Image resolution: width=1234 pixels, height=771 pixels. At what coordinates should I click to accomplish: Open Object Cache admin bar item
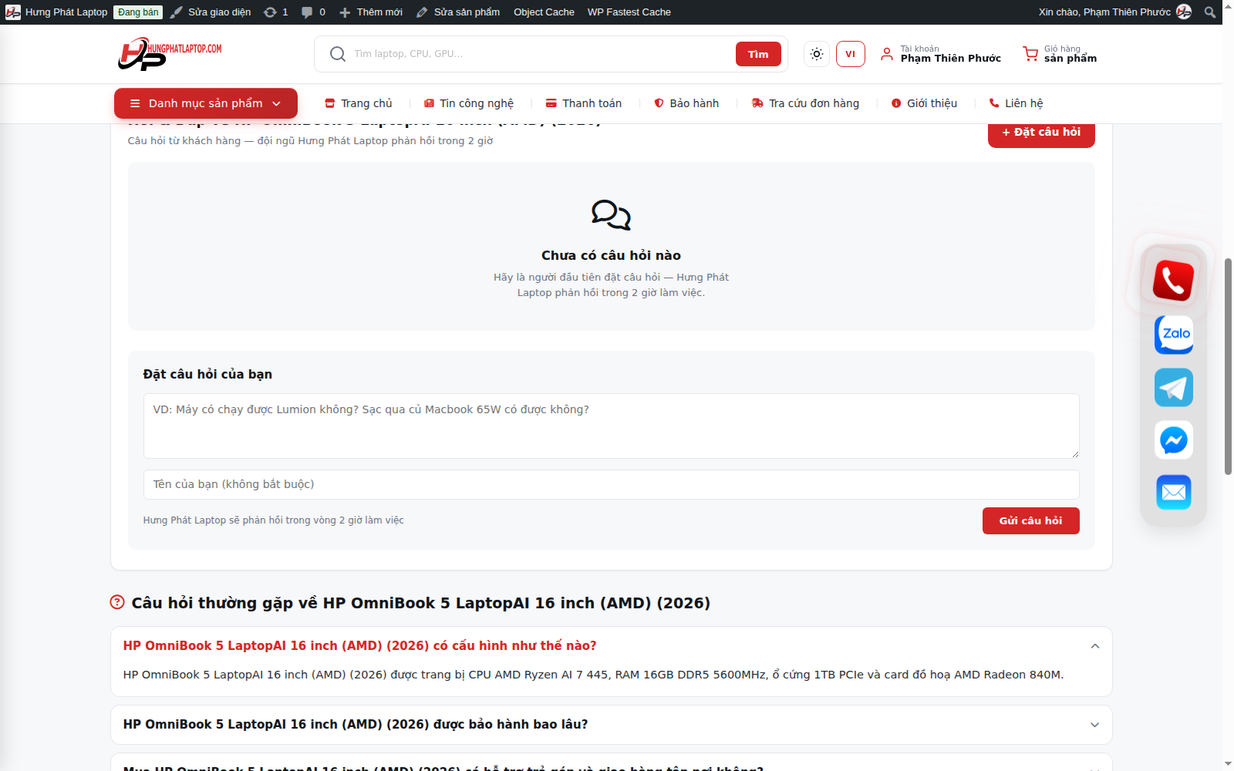point(544,12)
